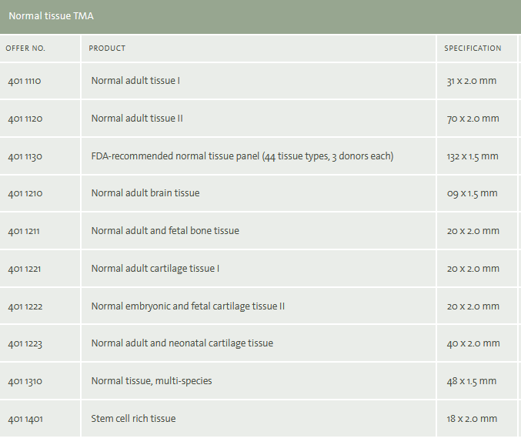Screen dimensions: 521x445
Task: Click the 132 x 1.5 mm specification
Action: coord(473,156)
